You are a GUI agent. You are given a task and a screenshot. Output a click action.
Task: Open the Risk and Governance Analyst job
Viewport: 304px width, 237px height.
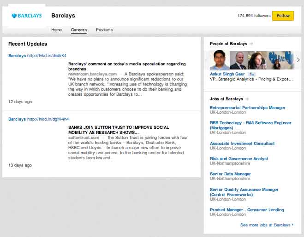point(239,159)
